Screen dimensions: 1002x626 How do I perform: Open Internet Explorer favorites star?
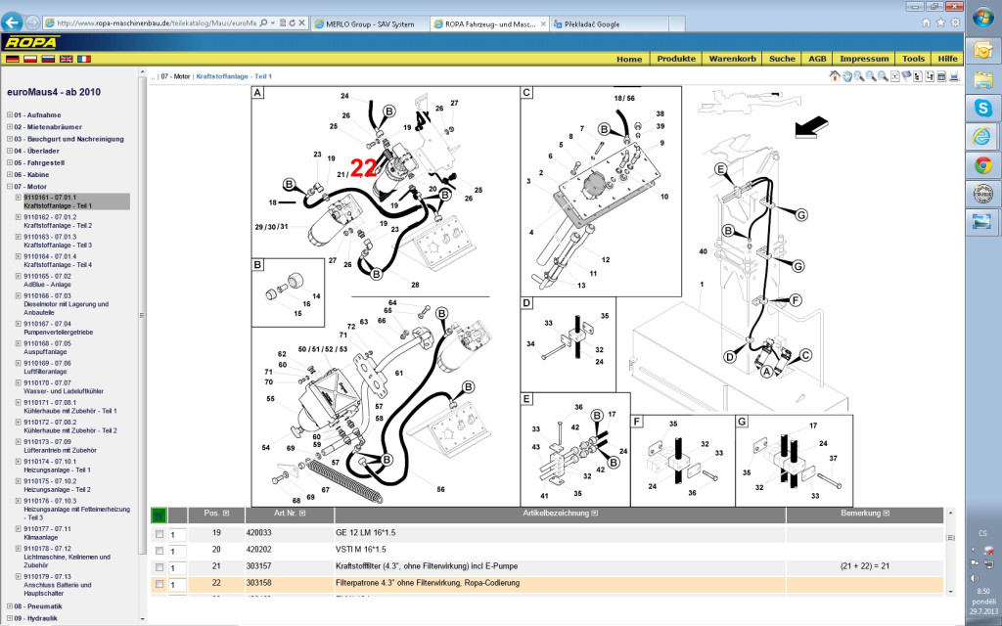tap(940, 22)
